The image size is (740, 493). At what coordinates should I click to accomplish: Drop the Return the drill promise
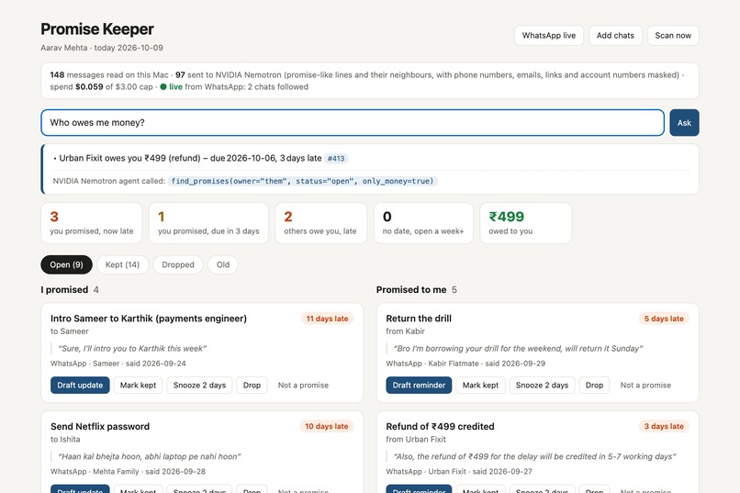click(x=594, y=385)
